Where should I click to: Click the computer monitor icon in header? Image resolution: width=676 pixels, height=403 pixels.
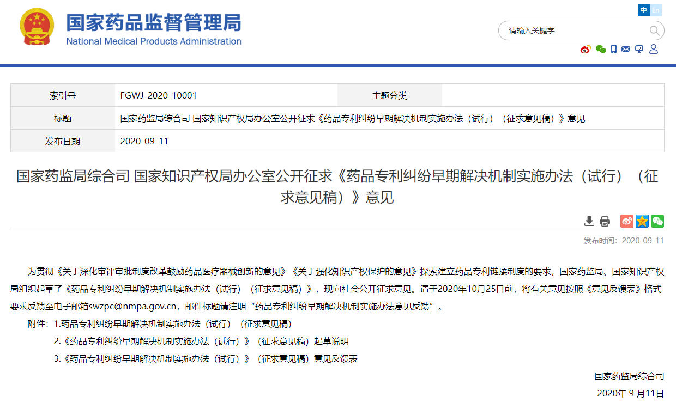point(639,50)
